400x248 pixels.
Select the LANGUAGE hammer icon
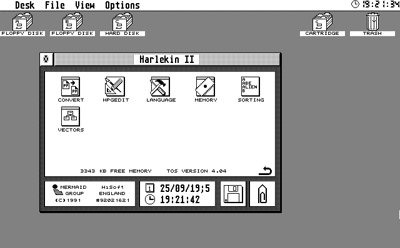(x=160, y=87)
